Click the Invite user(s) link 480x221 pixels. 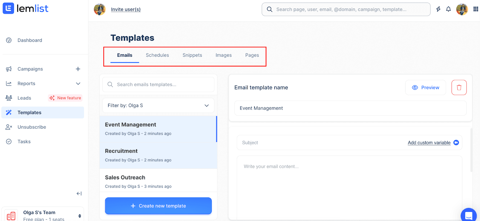[126, 9]
